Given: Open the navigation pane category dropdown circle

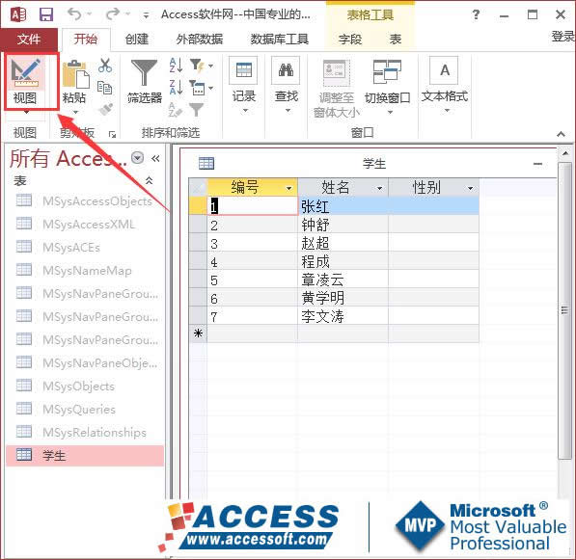Looking at the screenshot, I should pos(137,158).
